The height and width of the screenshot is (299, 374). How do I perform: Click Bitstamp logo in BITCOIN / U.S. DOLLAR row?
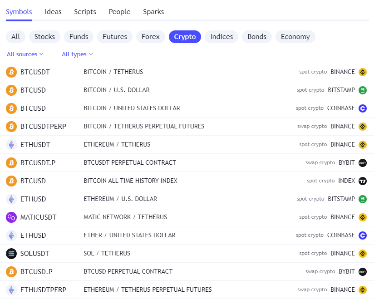coord(363,90)
